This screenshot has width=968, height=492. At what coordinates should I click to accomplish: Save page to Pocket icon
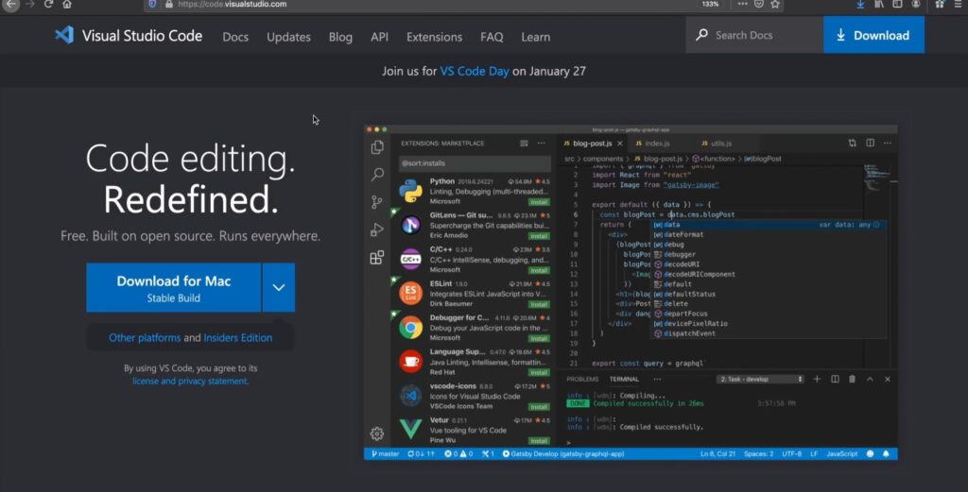759,5
